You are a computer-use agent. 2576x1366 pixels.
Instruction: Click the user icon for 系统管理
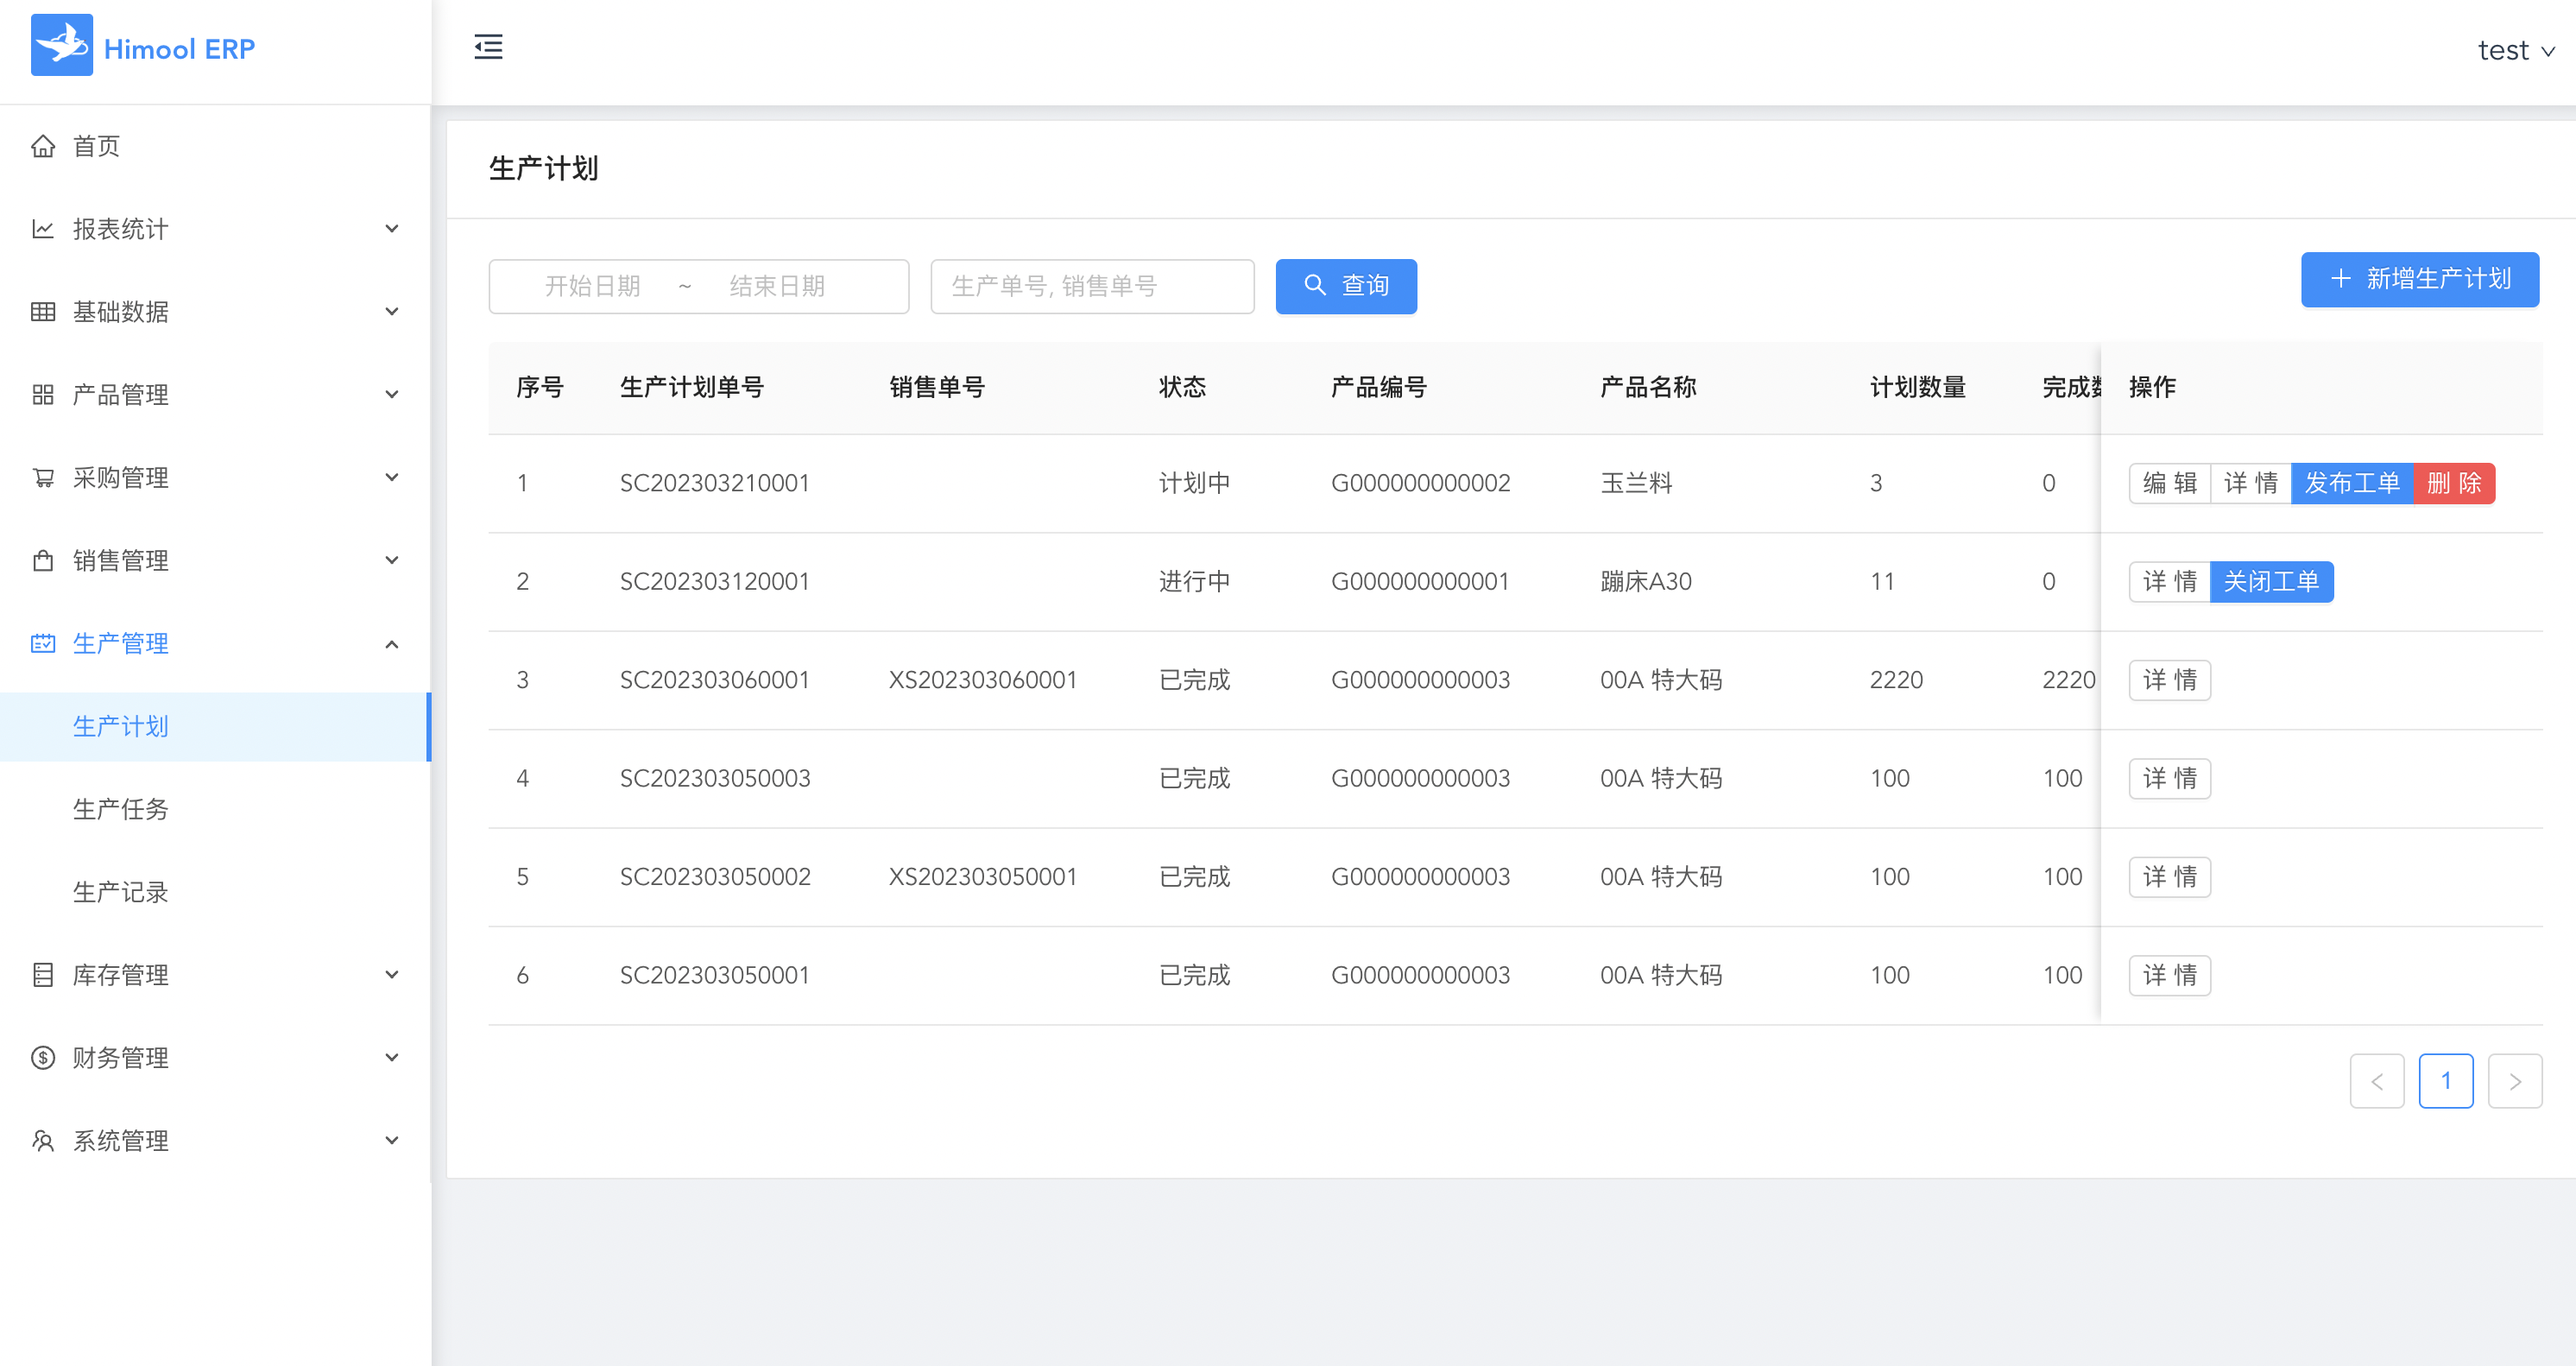click(43, 1140)
